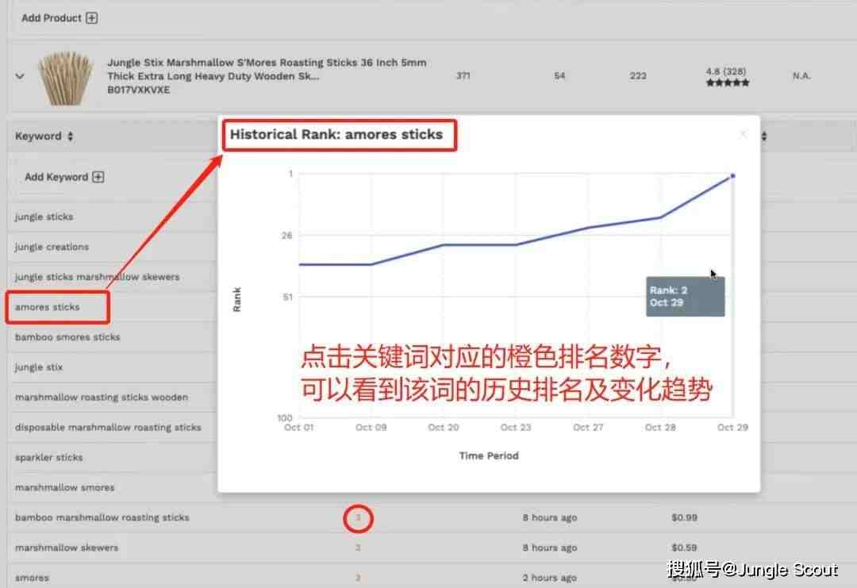Click the five-star rating for the product
This screenshot has height=588, width=857.
pyautogui.click(x=728, y=83)
